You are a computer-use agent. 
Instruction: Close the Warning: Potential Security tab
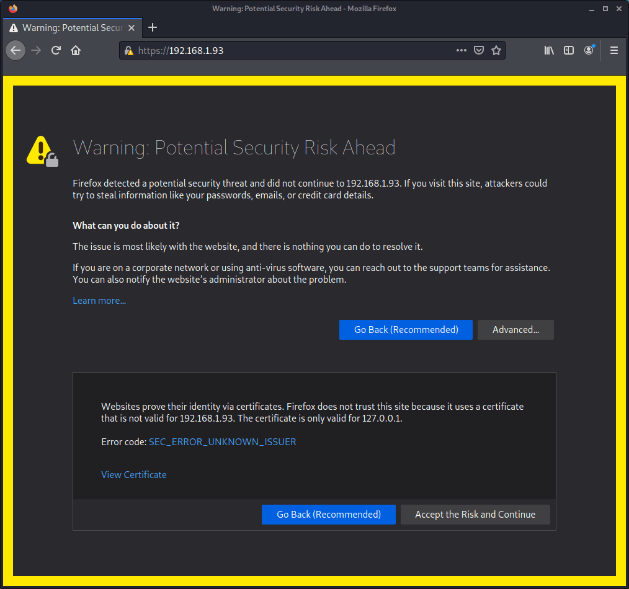[x=131, y=28]
